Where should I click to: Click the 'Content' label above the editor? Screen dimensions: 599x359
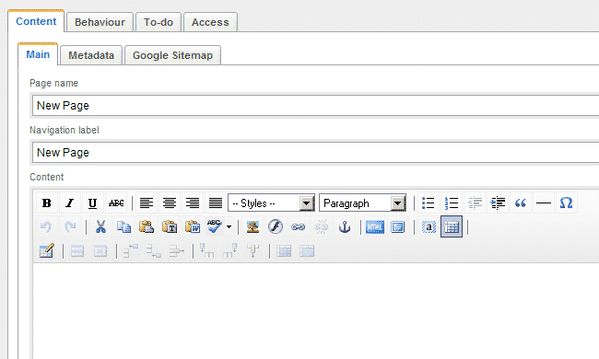pyautogui.click(x=47, y=177)
